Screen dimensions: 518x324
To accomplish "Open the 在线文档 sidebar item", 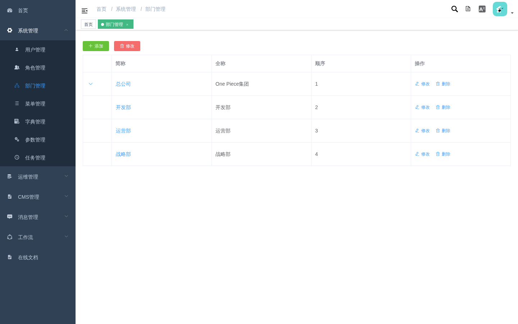I will click(x=38, y=257).
